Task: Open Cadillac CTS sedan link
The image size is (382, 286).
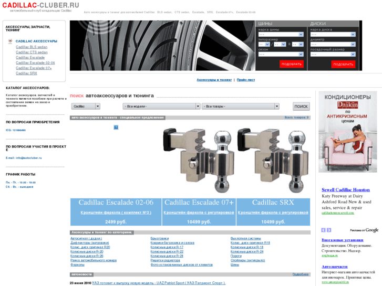Action: 32,52
